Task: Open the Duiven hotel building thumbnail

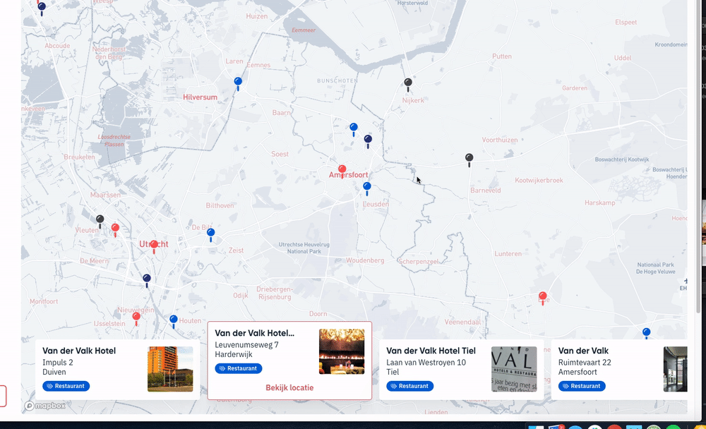Action: 170,369
